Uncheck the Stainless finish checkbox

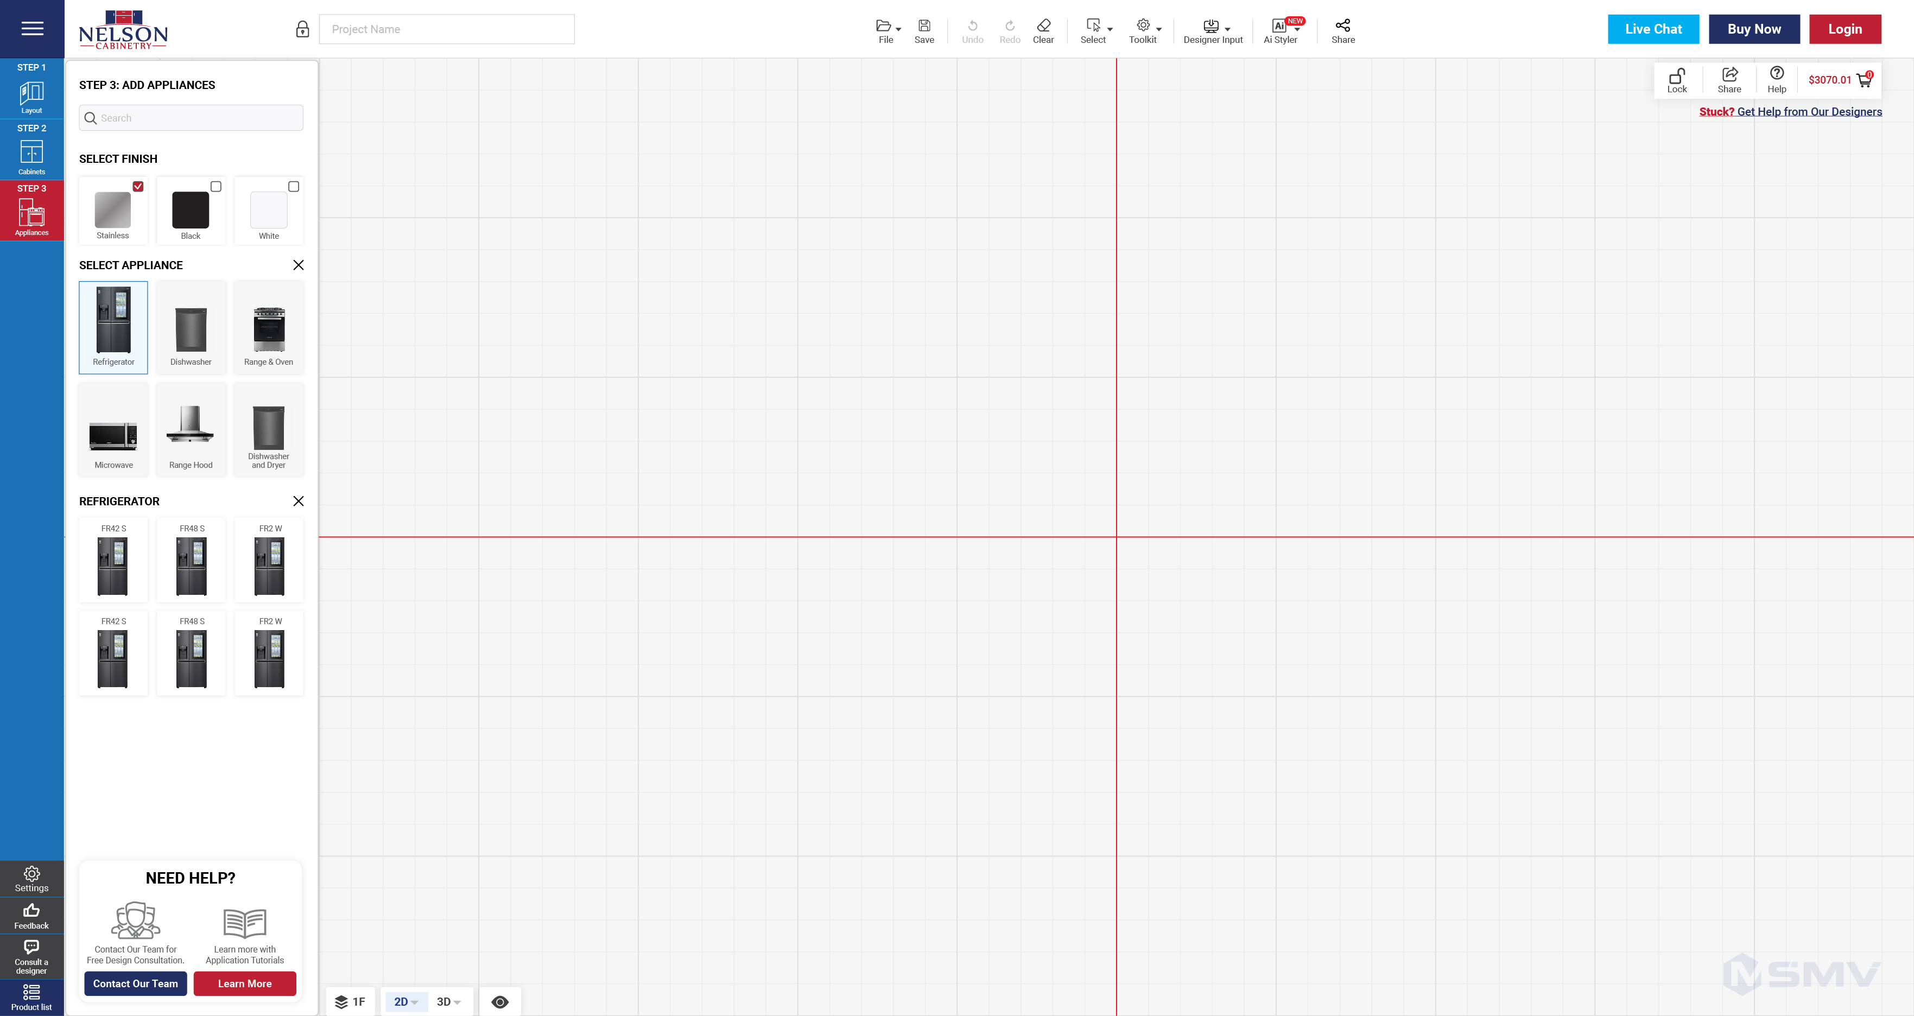(x=137, y=186)
